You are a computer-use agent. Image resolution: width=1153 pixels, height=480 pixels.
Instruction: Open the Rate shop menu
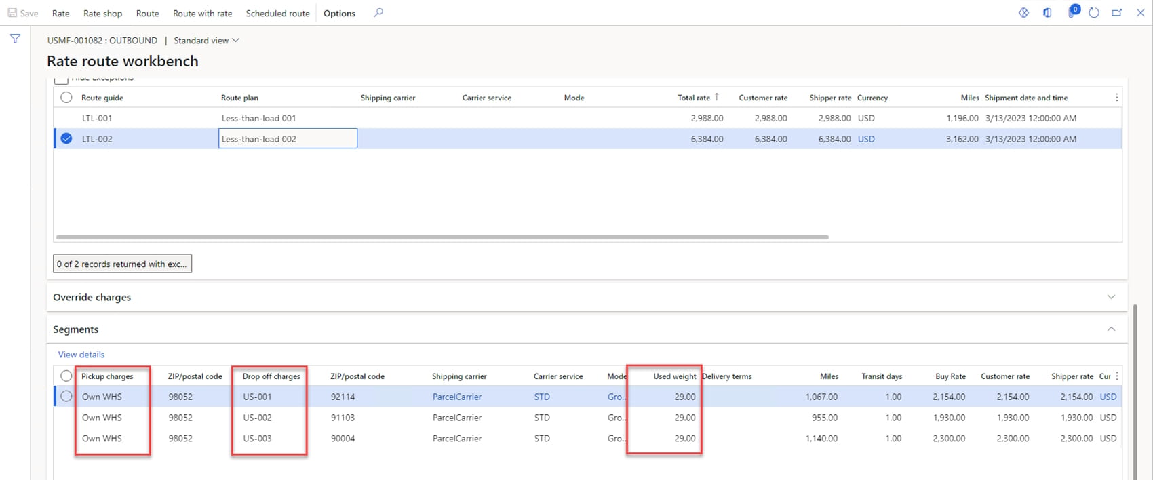click(x=102, y=14)
